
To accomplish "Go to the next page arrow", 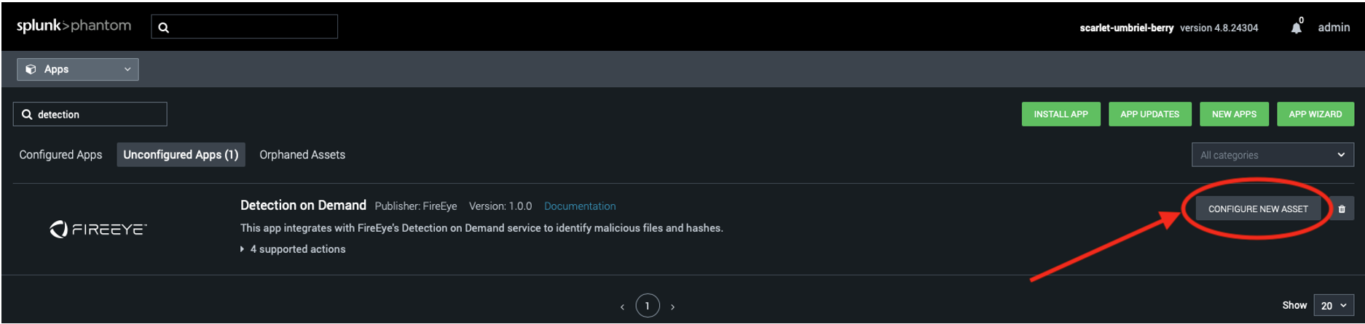I will (x=672, y=307).
